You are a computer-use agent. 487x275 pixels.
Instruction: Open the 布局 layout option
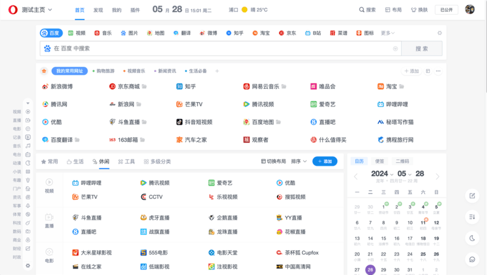(393, 10)
